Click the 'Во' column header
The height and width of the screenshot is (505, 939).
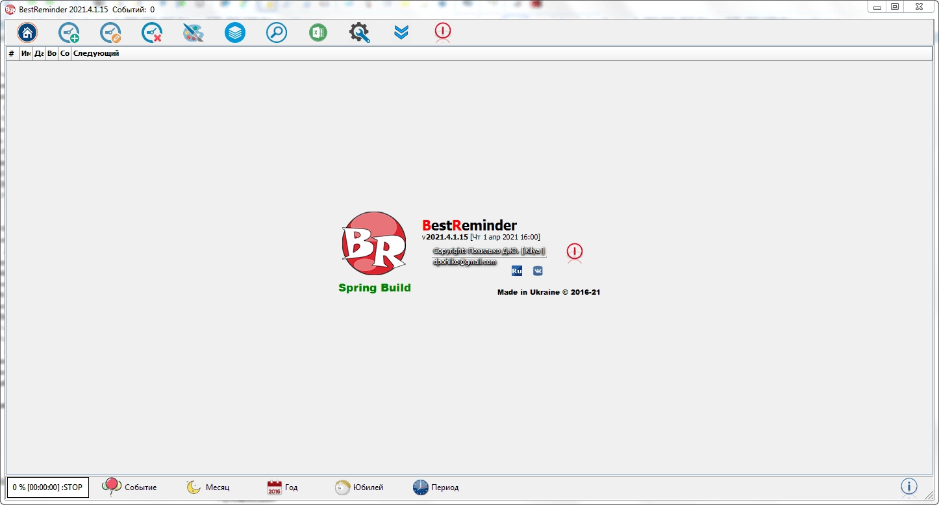point(51,53)
